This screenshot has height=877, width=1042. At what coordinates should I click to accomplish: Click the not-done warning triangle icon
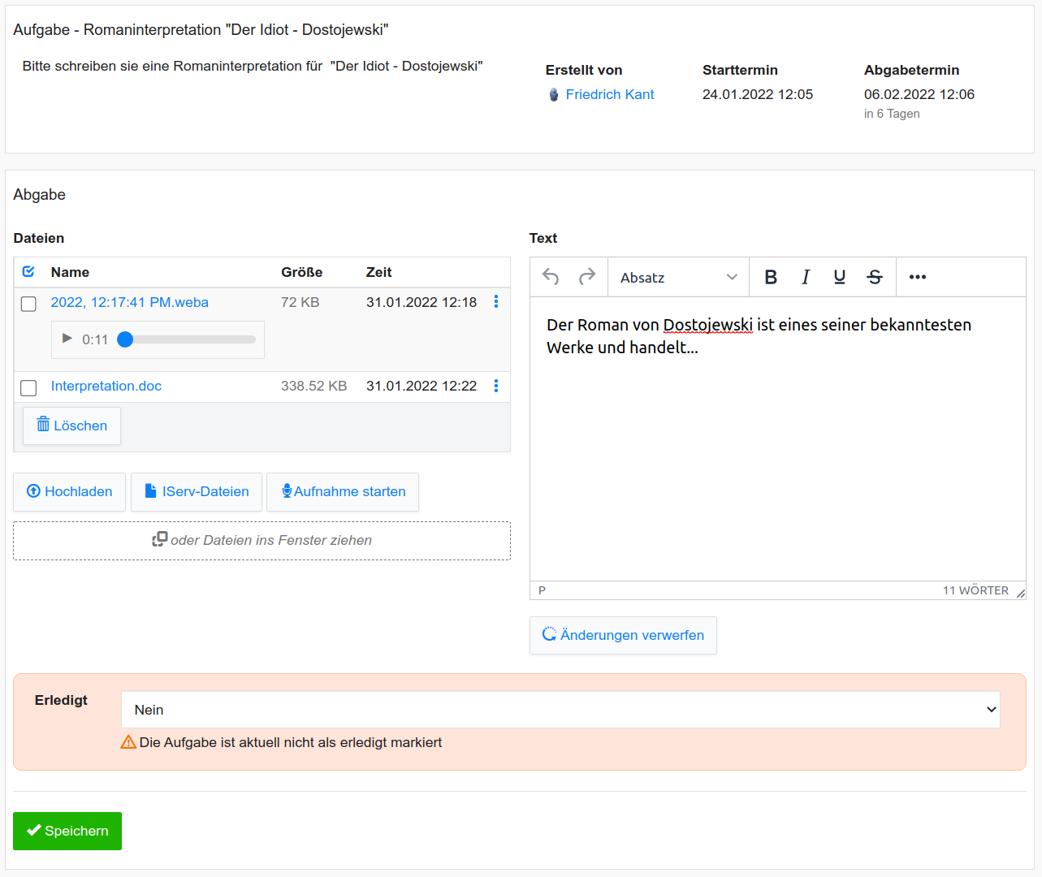click(x=128, y=742)
